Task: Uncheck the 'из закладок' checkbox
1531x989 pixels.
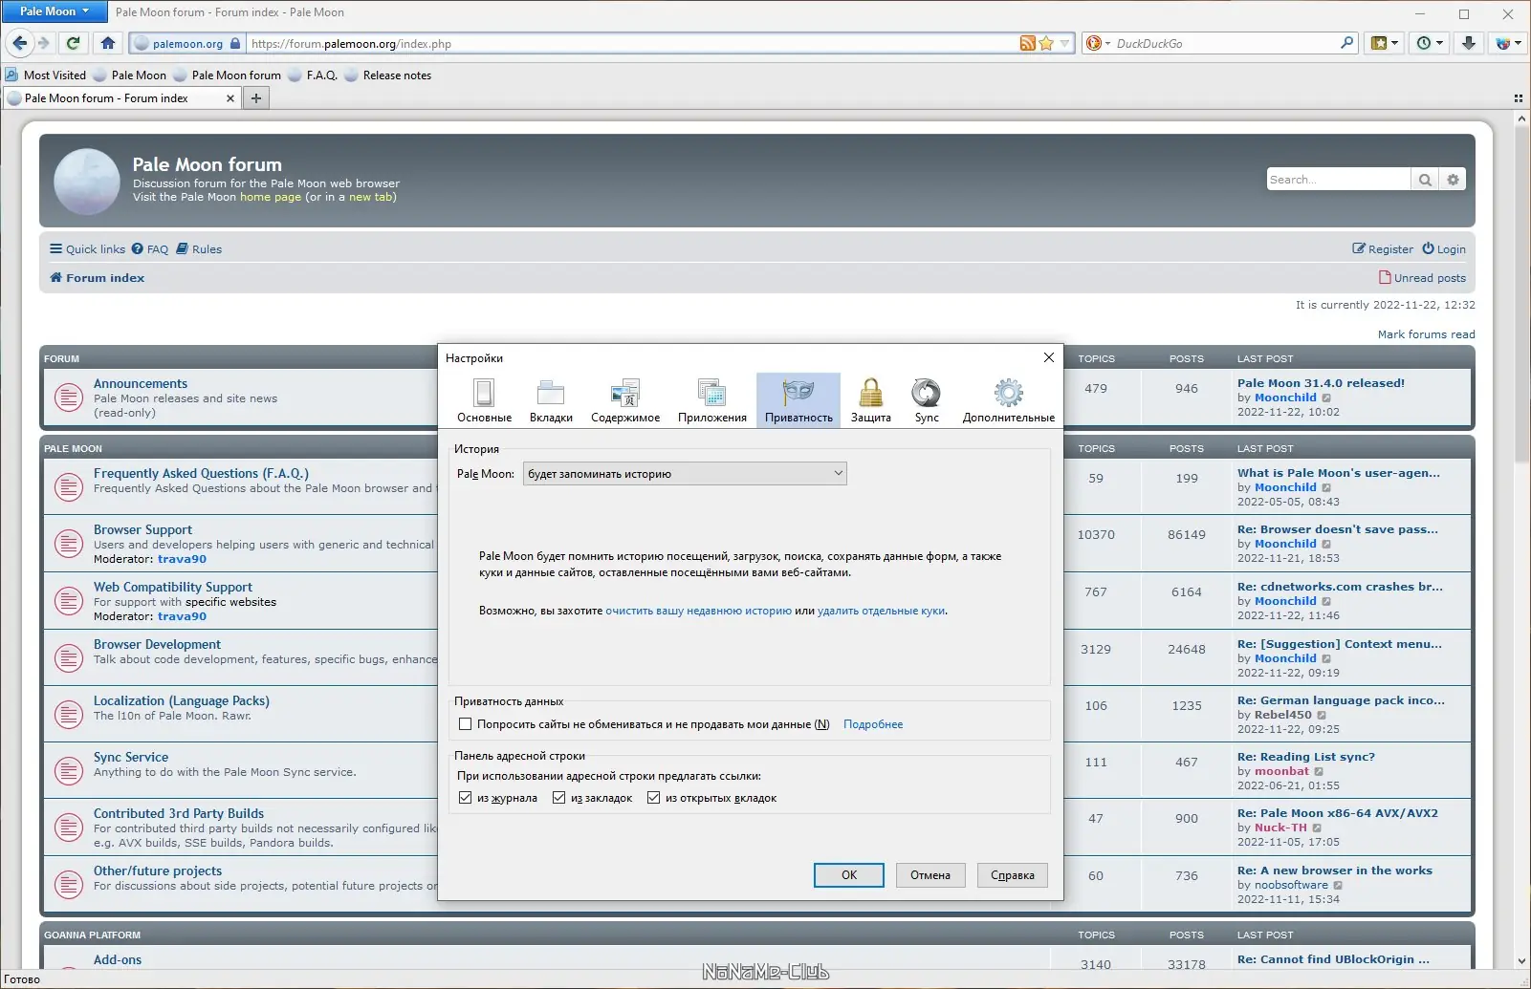Action: [559, 798]
